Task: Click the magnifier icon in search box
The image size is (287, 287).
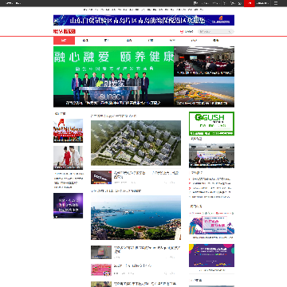Action: click(x=230, y=31)
